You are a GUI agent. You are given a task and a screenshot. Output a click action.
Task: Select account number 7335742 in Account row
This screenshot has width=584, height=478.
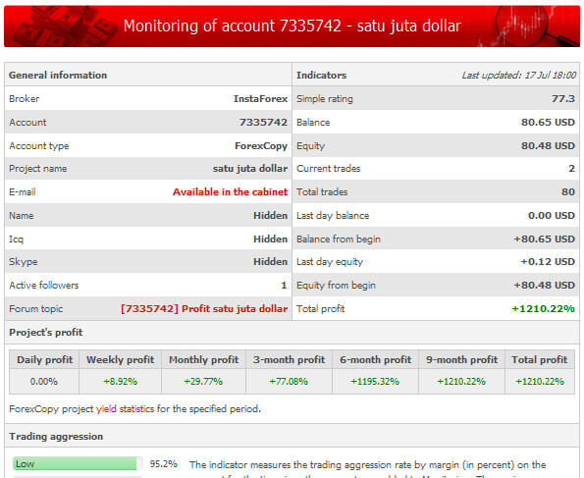pyautogui.click(x=263, y=123)
